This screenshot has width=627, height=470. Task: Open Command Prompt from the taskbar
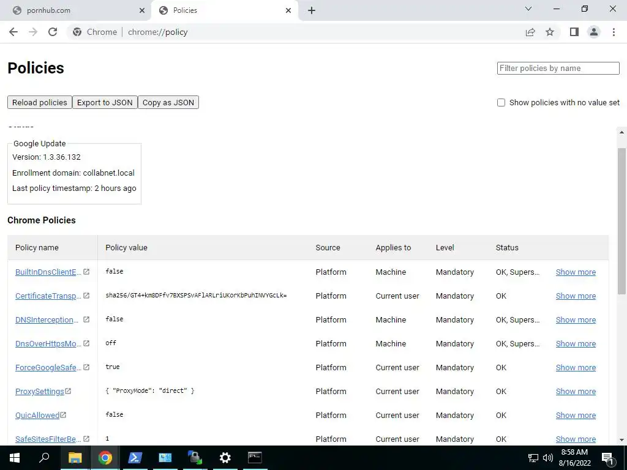pyautogui.click(x=255, y=458)
